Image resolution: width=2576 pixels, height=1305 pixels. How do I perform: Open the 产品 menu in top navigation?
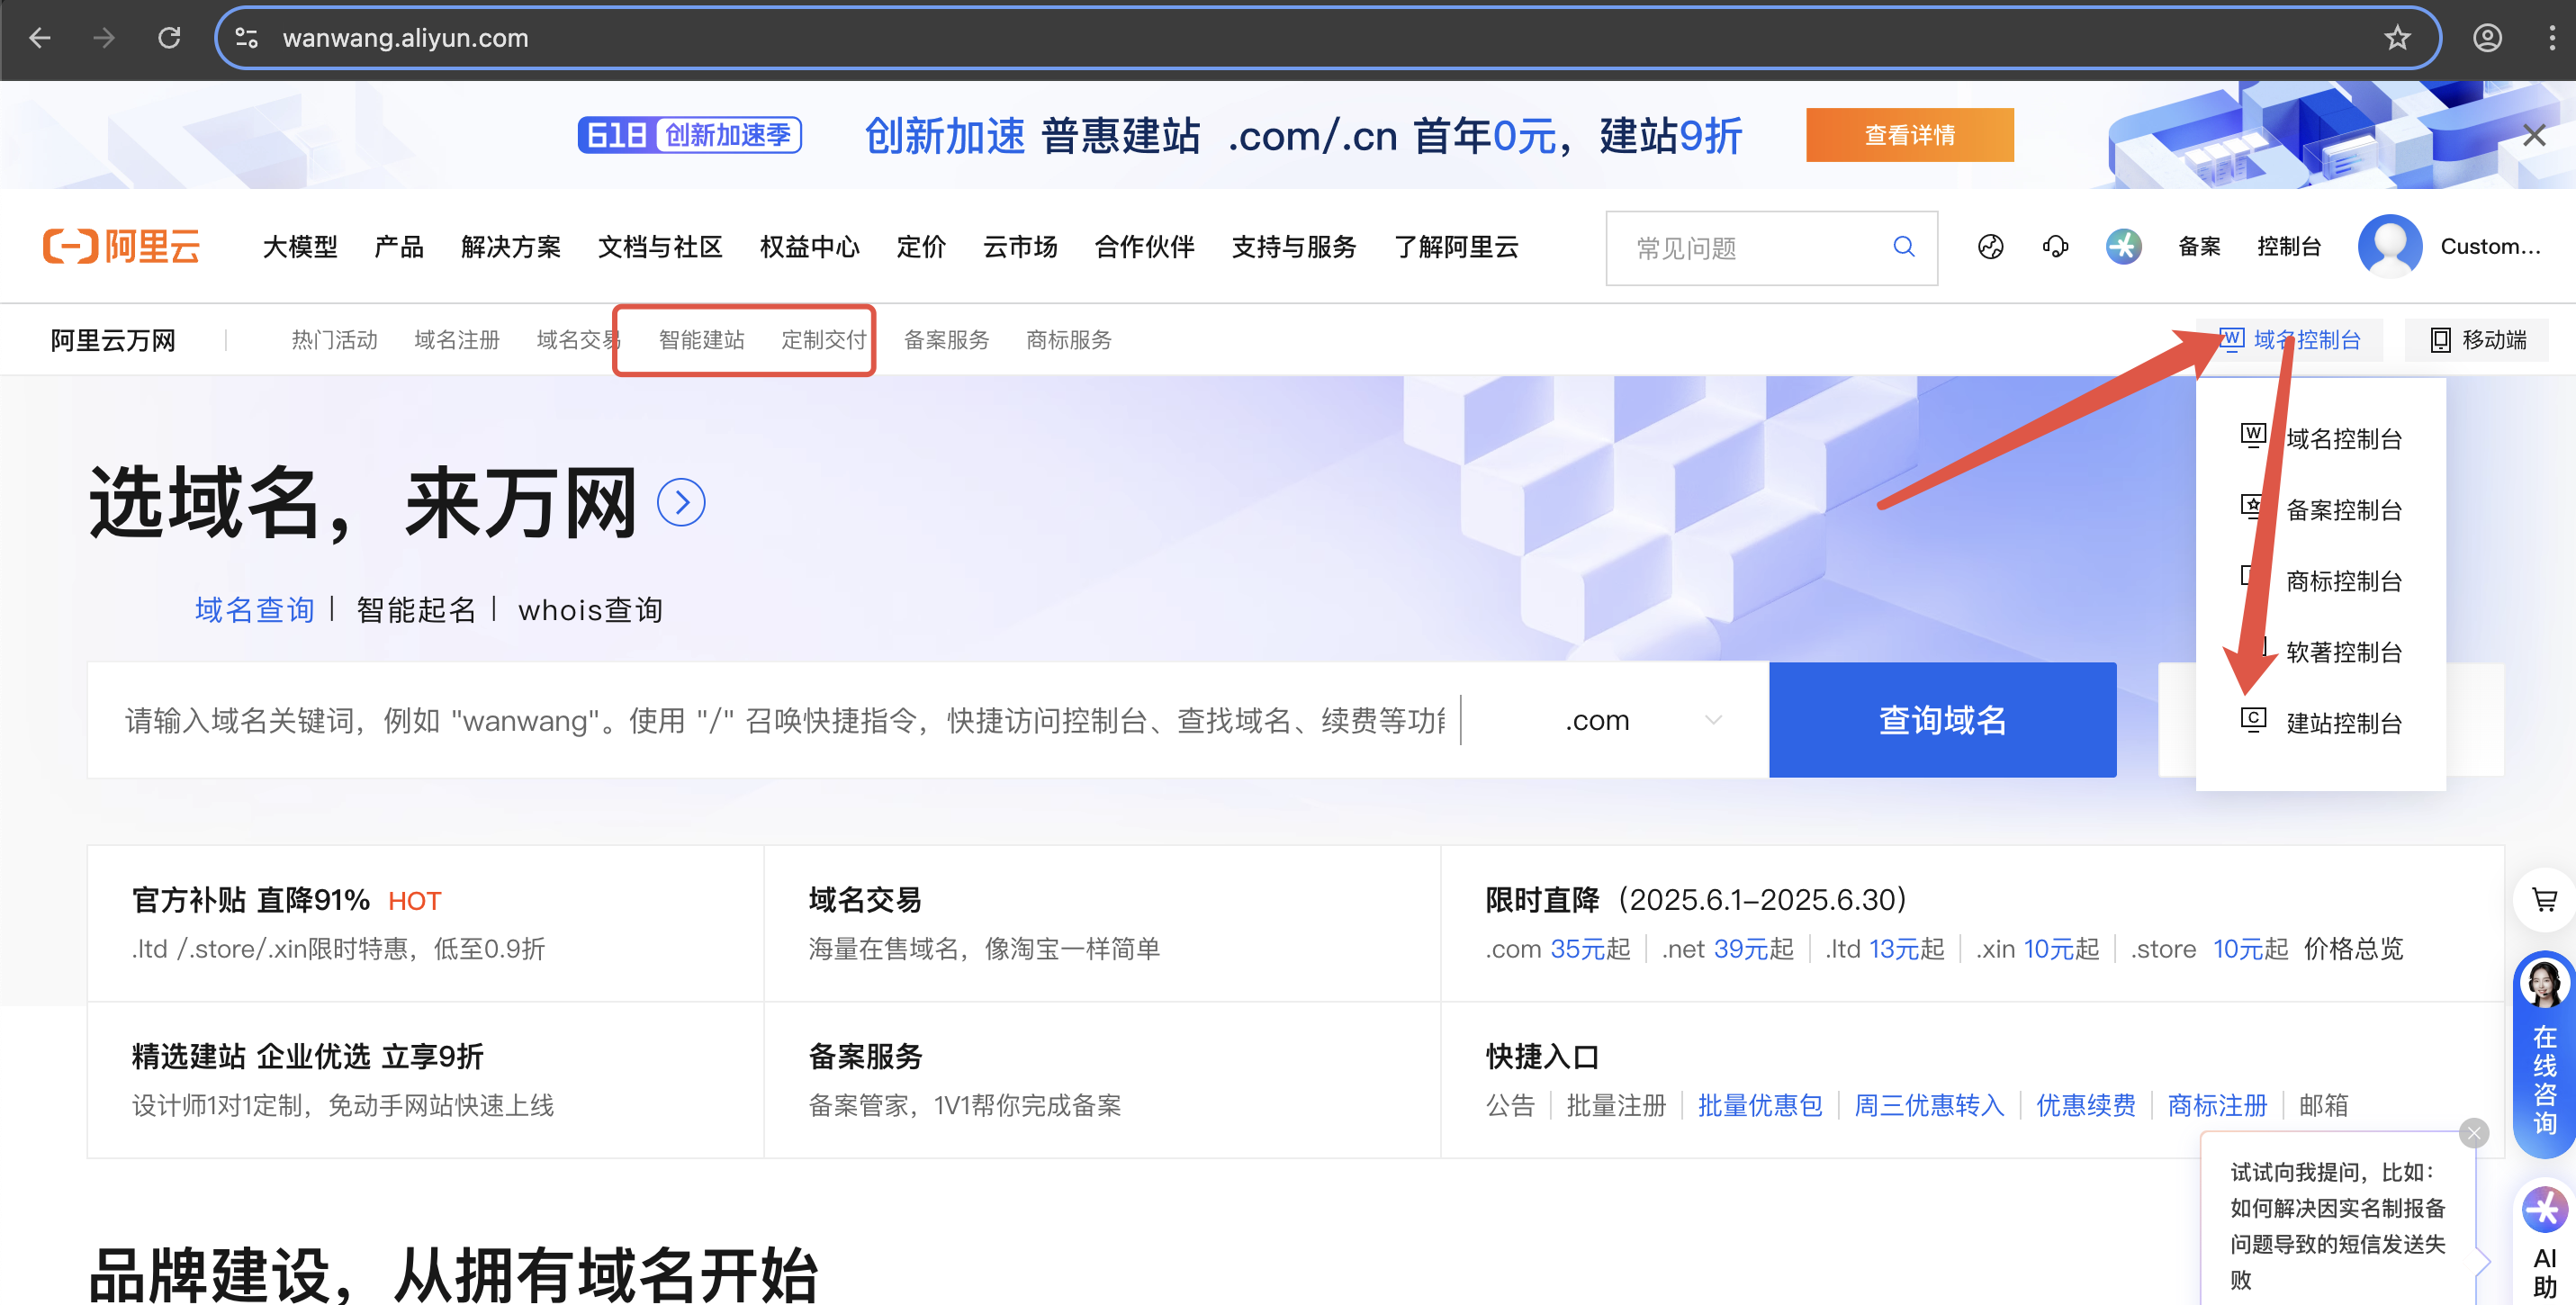(398, 247)
